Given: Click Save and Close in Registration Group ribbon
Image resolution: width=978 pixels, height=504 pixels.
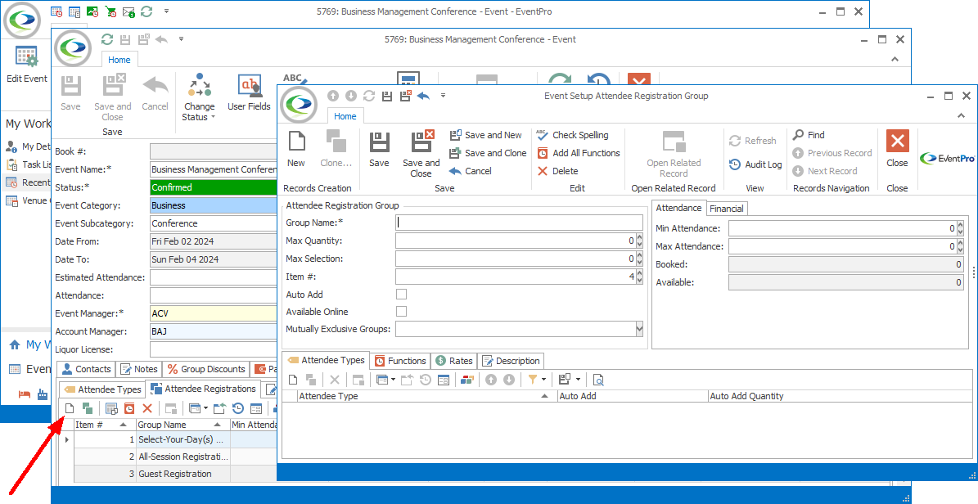Looking at the screenshot, I should (x=421, y=154).
